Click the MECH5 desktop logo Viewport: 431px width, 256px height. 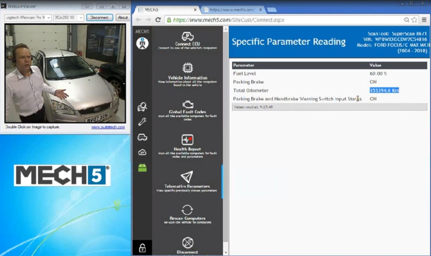(x=62, y=175)
